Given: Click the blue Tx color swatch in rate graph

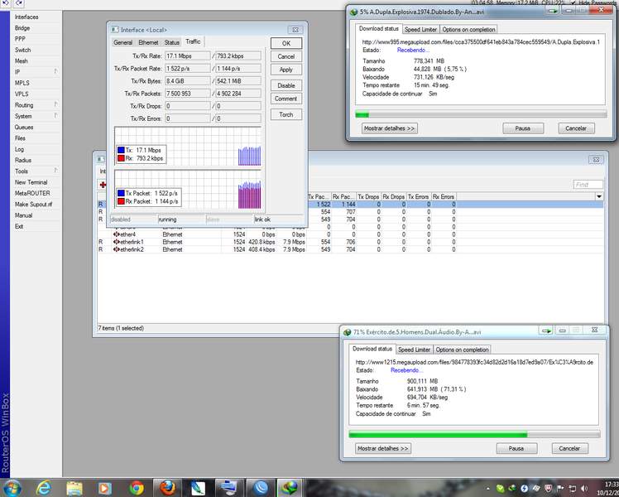Looking at the screenshot, I should pyautogui.click(x=121, y=150).
